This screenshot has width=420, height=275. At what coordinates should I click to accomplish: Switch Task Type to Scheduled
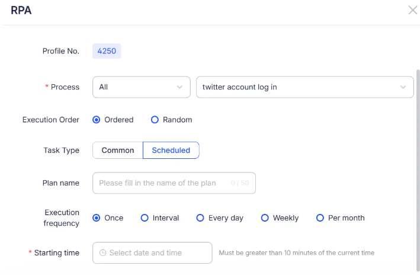pyautogui.click(x=171, y=151)
